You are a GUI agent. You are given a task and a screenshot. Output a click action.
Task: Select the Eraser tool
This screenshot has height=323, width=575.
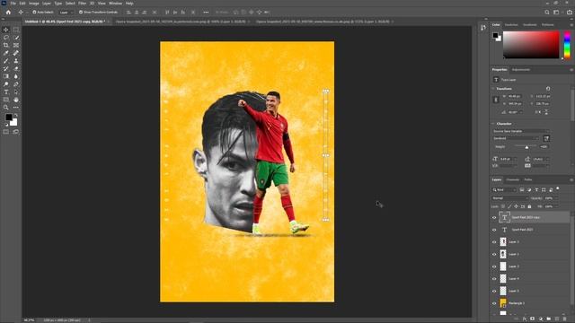point(16,68)
